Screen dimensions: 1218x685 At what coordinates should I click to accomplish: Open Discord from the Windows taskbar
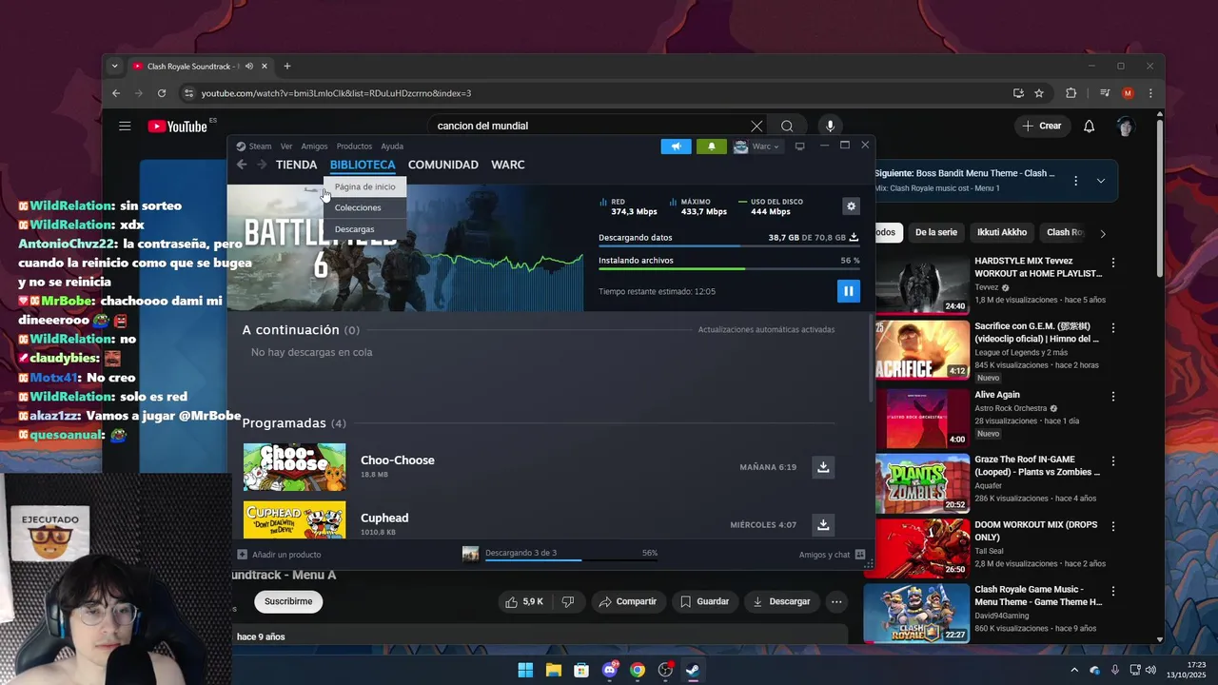pyautogui.click(x=609, y=670)
